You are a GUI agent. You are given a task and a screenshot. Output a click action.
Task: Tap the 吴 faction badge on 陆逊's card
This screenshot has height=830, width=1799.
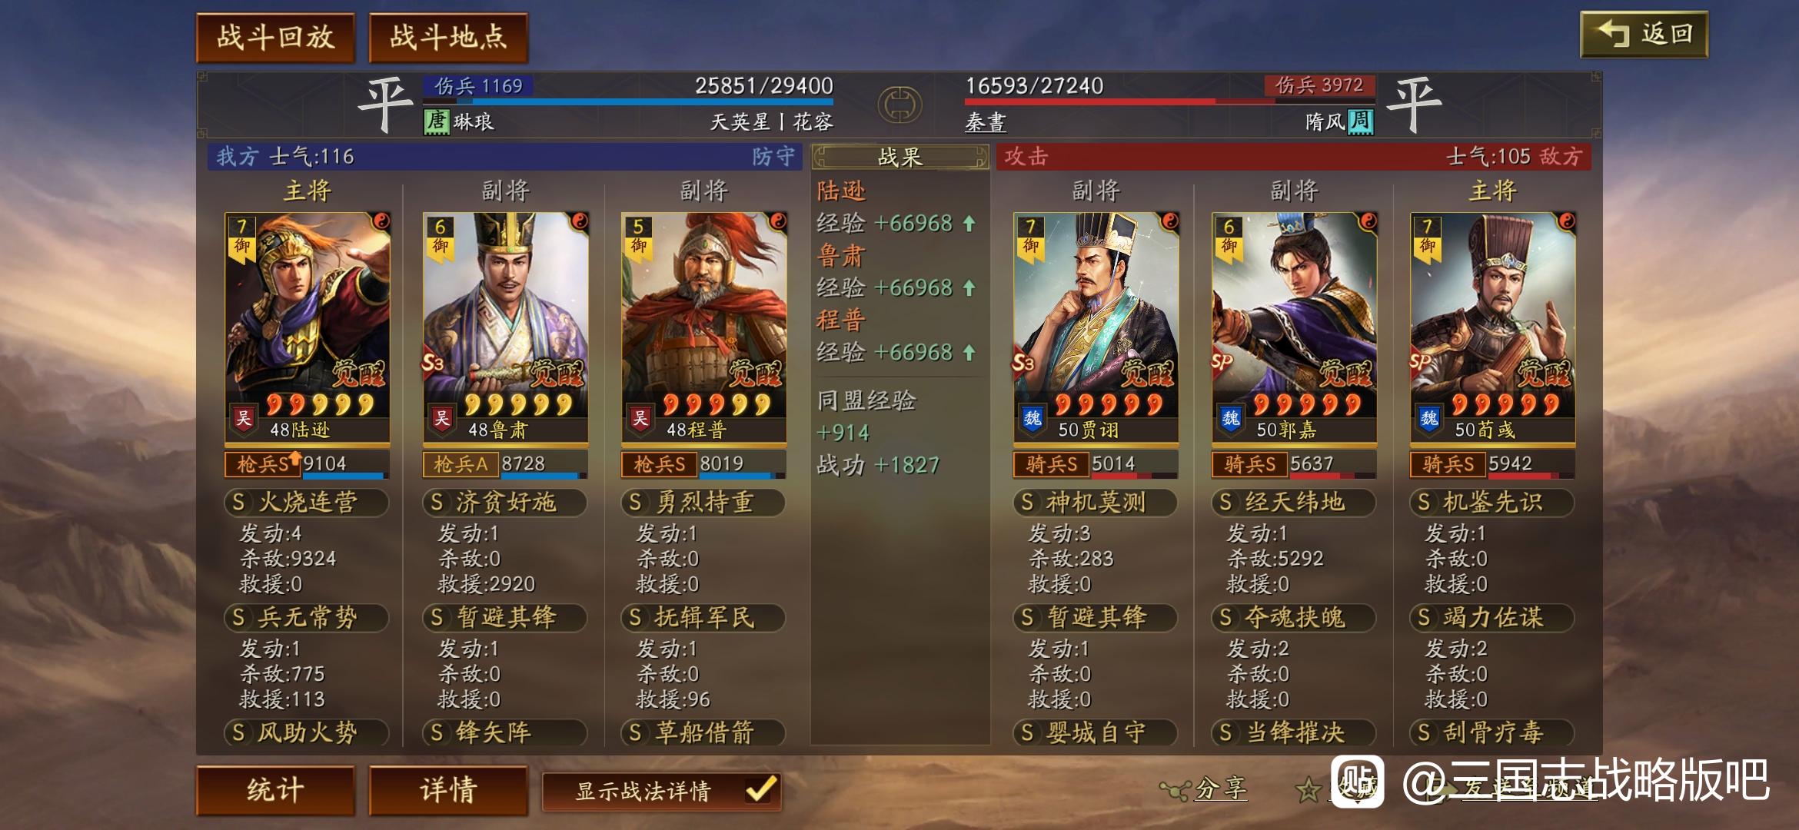pos(243,418)
